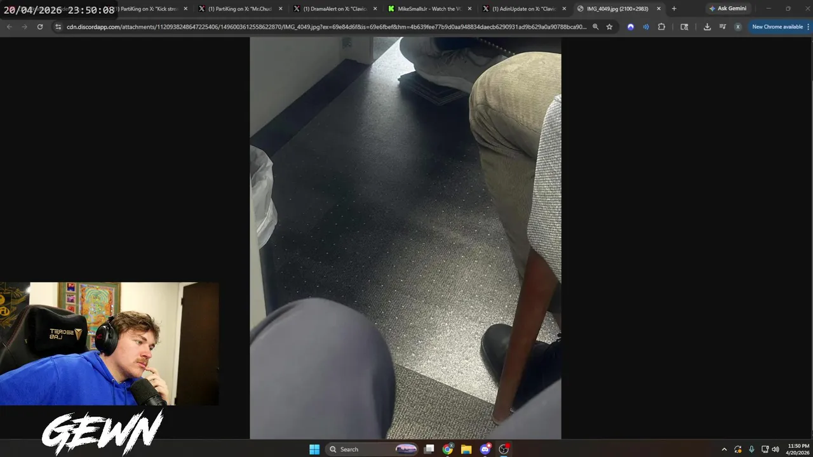Screen dimensions: 813x457
Task: Open Discord from the taskbar
Action: [485, 449]
